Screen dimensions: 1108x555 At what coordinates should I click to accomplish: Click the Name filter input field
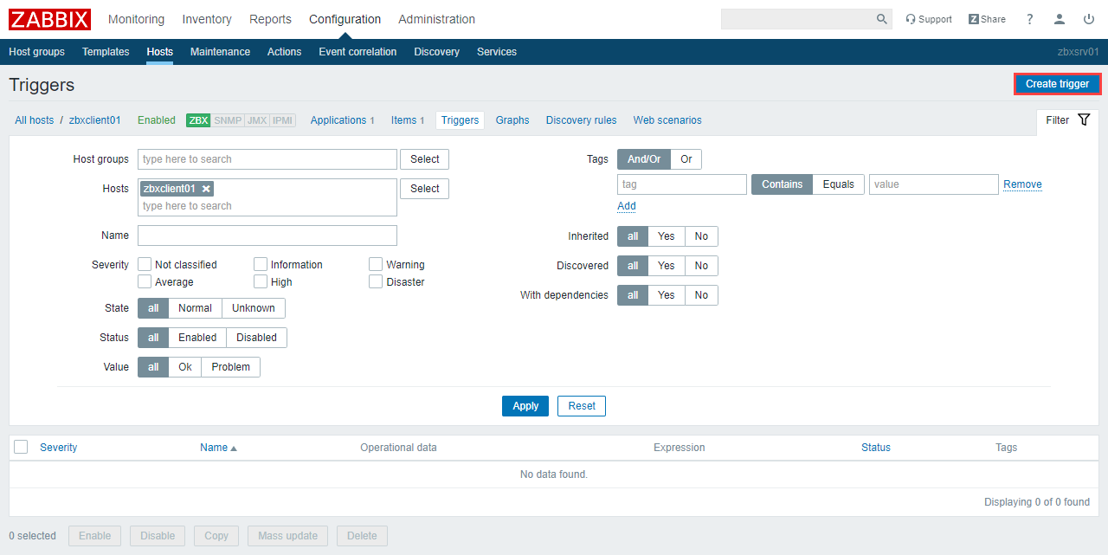pyautogui.click(x=267, y=236)
